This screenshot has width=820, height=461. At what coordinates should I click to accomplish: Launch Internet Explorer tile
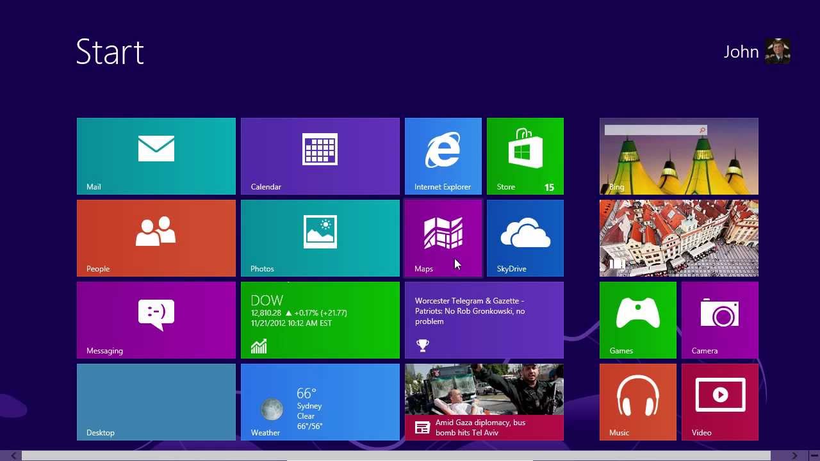pyautogui.click(x=443, y=156)
